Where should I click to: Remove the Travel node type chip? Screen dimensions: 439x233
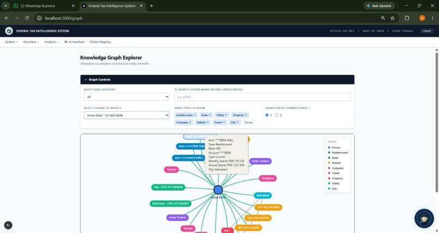point(224,122)
